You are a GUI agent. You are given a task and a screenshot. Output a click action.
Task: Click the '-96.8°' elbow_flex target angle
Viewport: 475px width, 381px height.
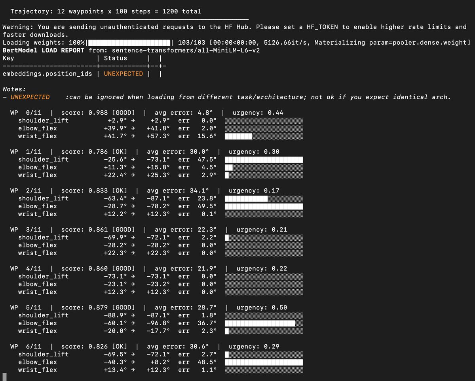[x=158, y=323]
